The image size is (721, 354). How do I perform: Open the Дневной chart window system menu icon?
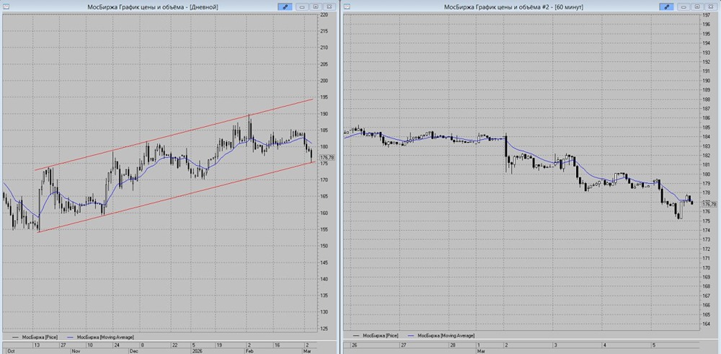point(6,7)
